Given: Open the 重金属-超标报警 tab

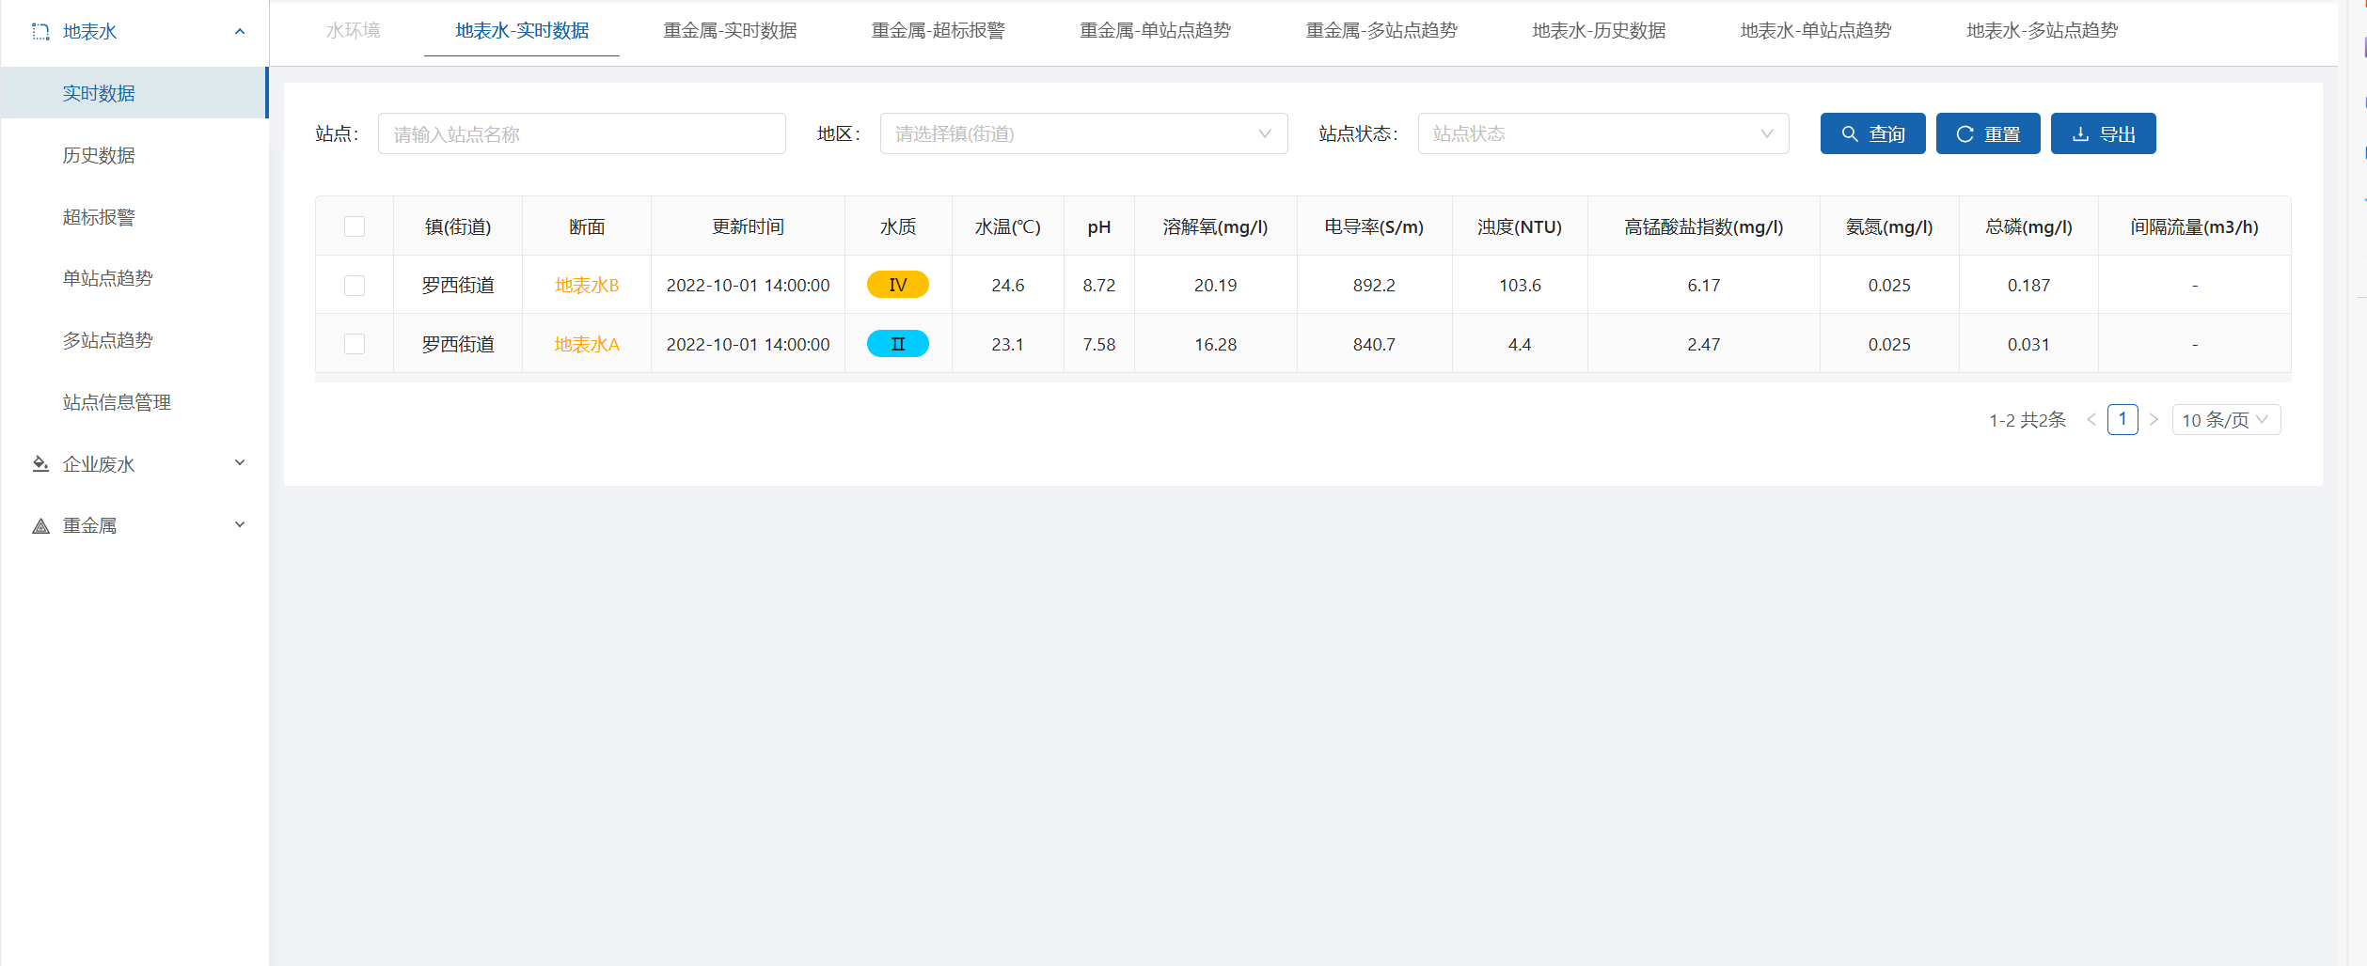Looking at the screenshot, I should [x=938, y=31].
